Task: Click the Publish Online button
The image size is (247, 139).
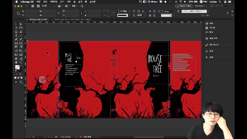Action: [x=184, y=6]
